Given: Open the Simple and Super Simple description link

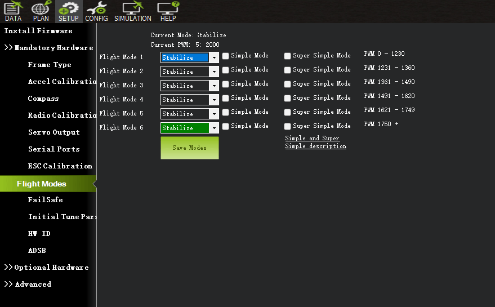Looking at the screenshot, I should pos(315,142).
